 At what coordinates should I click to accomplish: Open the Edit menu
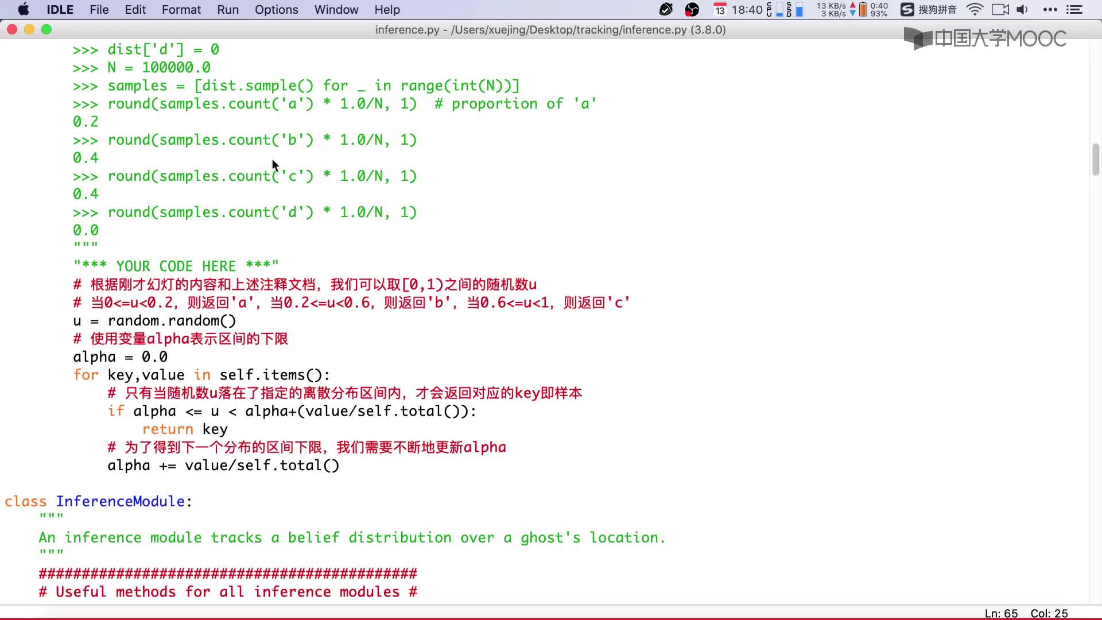tap(135, 10)
